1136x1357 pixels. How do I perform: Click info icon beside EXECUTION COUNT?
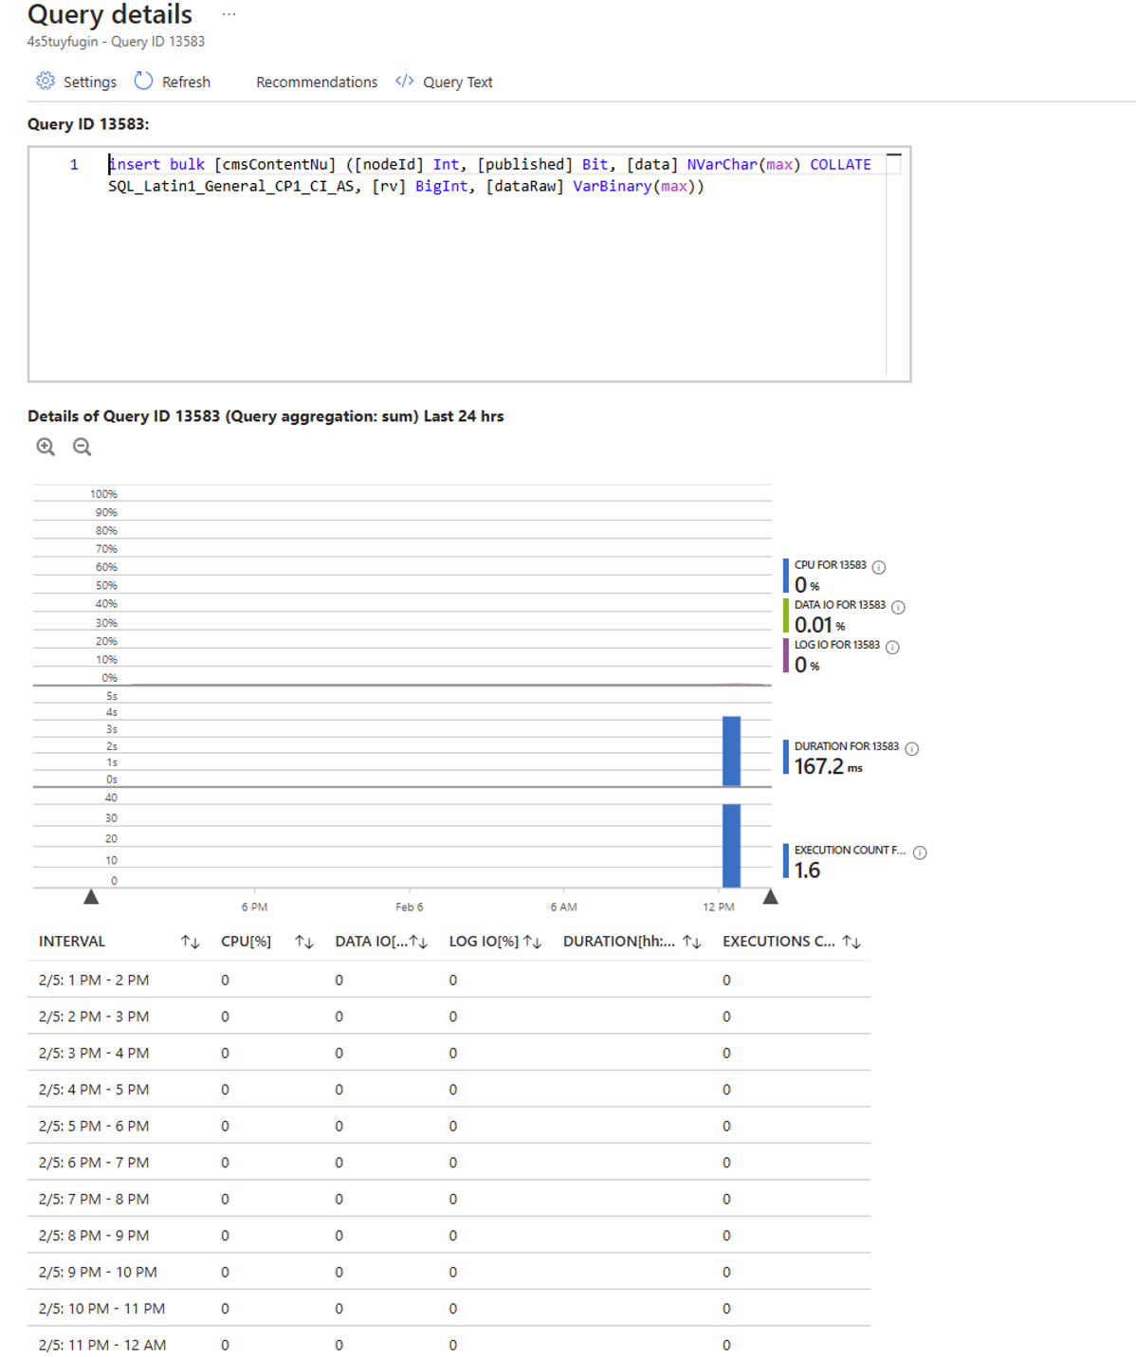tap(920, 853)
